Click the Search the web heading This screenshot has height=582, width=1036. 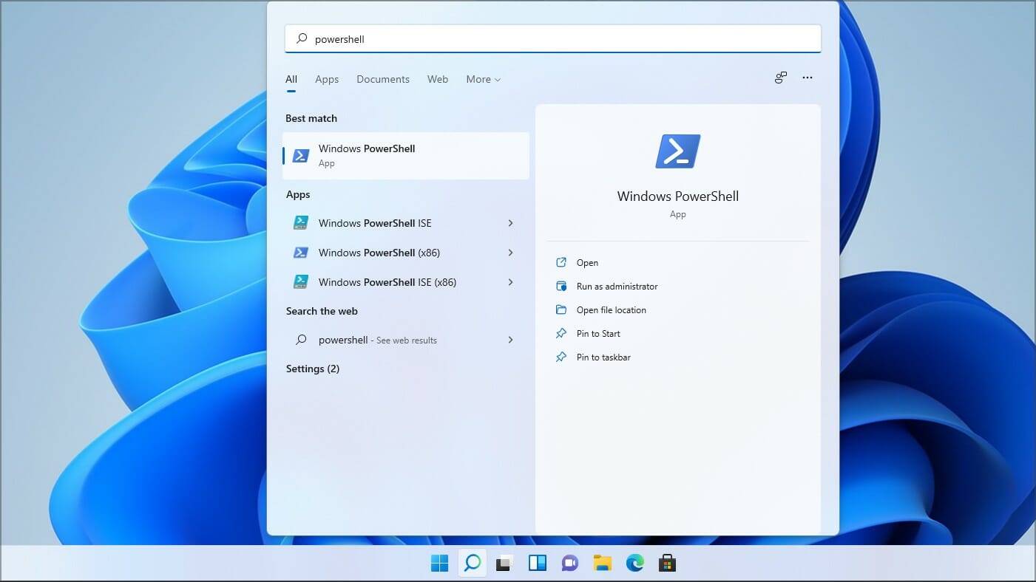click(322, 311)
